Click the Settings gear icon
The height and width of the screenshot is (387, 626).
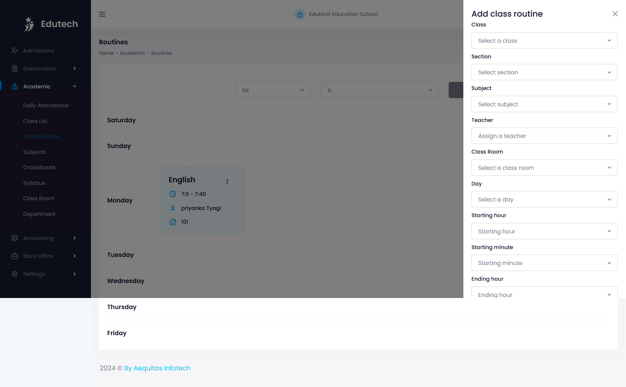(15, 274)
